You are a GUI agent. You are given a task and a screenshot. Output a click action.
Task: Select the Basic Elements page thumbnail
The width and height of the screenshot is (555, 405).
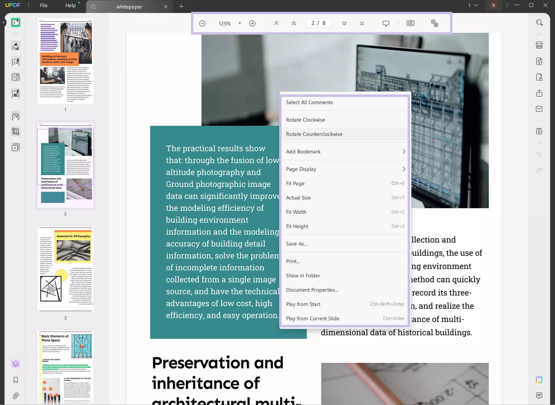click(65, 368)
